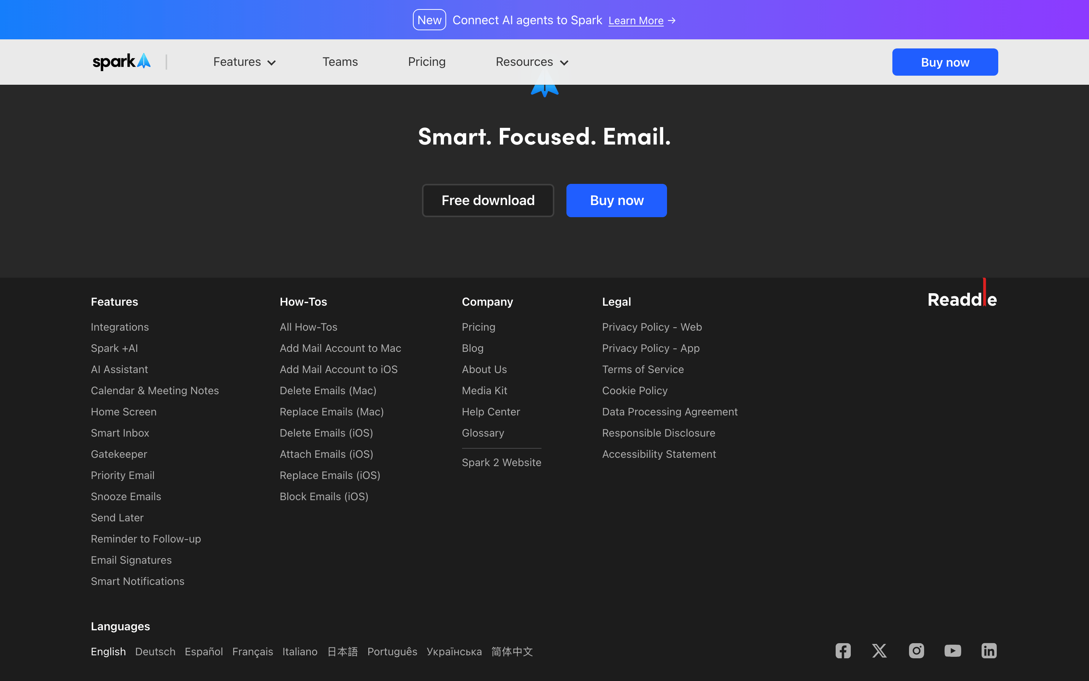Open the Accessibility Statement link

(659, 454)
